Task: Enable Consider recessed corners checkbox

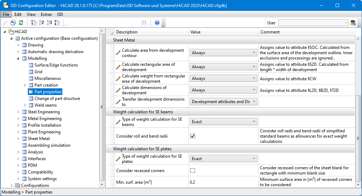Action: pyautogui.click(x=193, y=171)
